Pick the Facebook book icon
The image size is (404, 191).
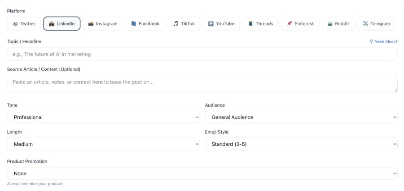click(x=134, y=24)
